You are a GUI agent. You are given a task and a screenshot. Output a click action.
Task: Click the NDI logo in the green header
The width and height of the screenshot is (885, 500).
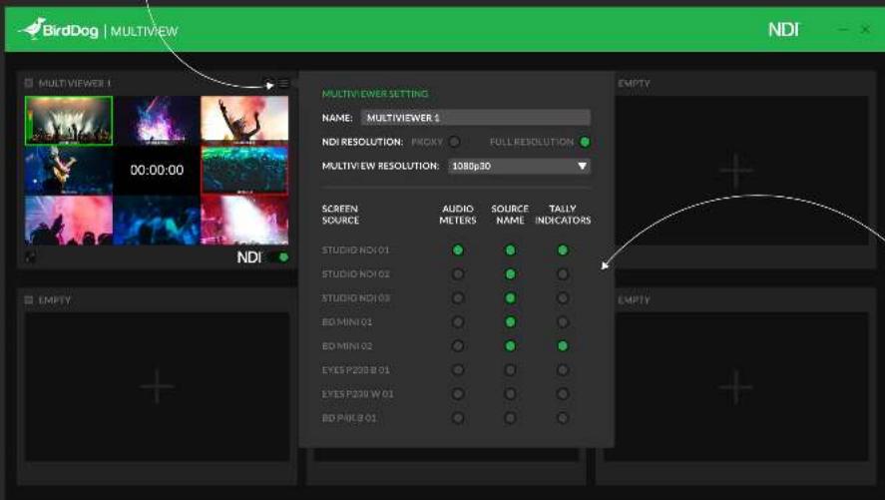point(783,29)
